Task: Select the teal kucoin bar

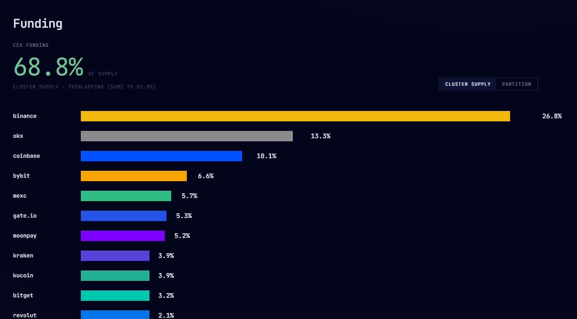Action: point(115,276)
